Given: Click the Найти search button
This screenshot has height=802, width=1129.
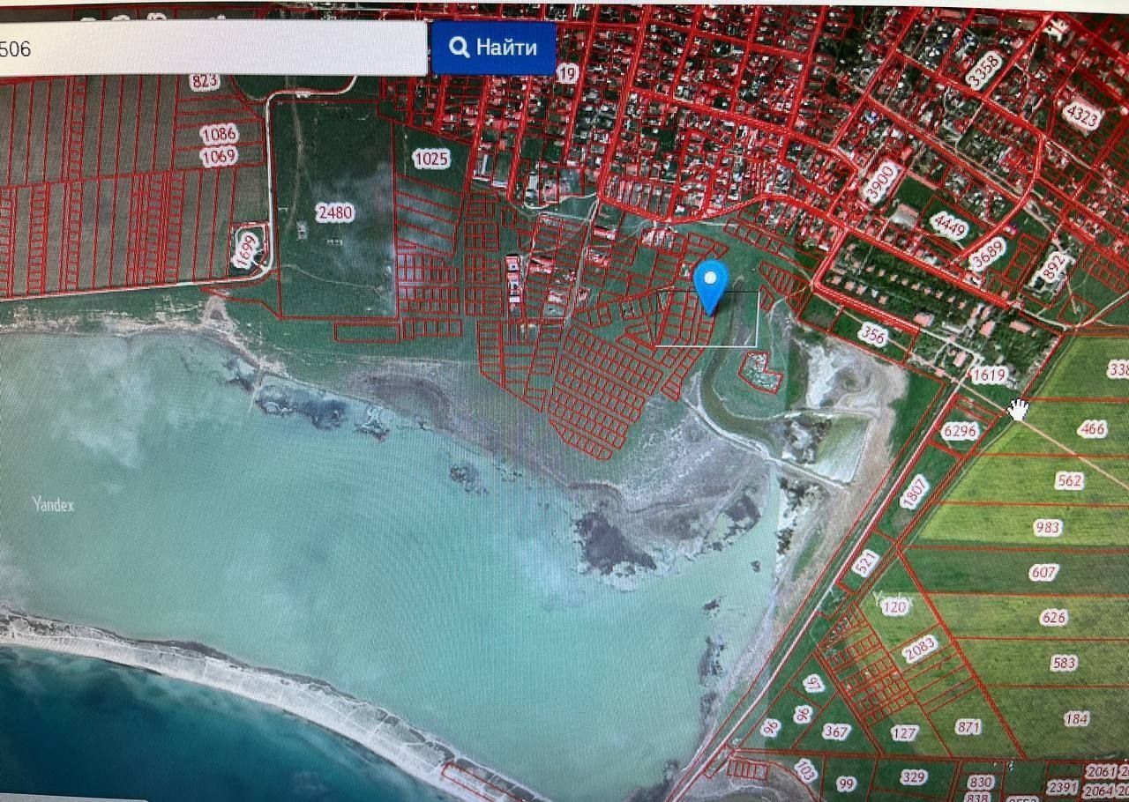Looking at the screenshot, I should click(493, 48).
